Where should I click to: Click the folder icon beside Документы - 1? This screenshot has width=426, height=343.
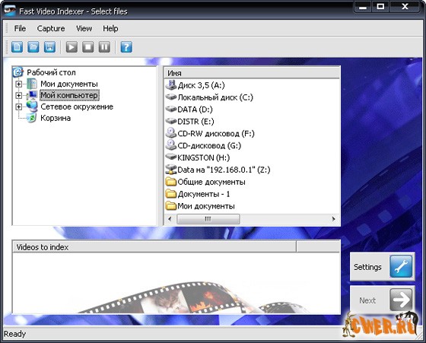[x=171, y=193]
